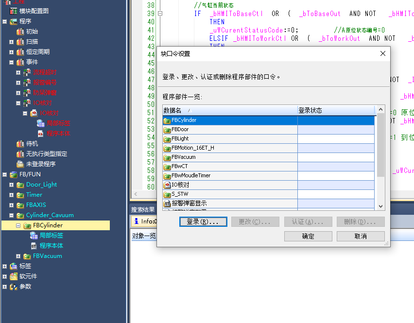Click the 登录状态 column header
The height and width of the screenshot is (323, 414).
[x=335, y=111]
